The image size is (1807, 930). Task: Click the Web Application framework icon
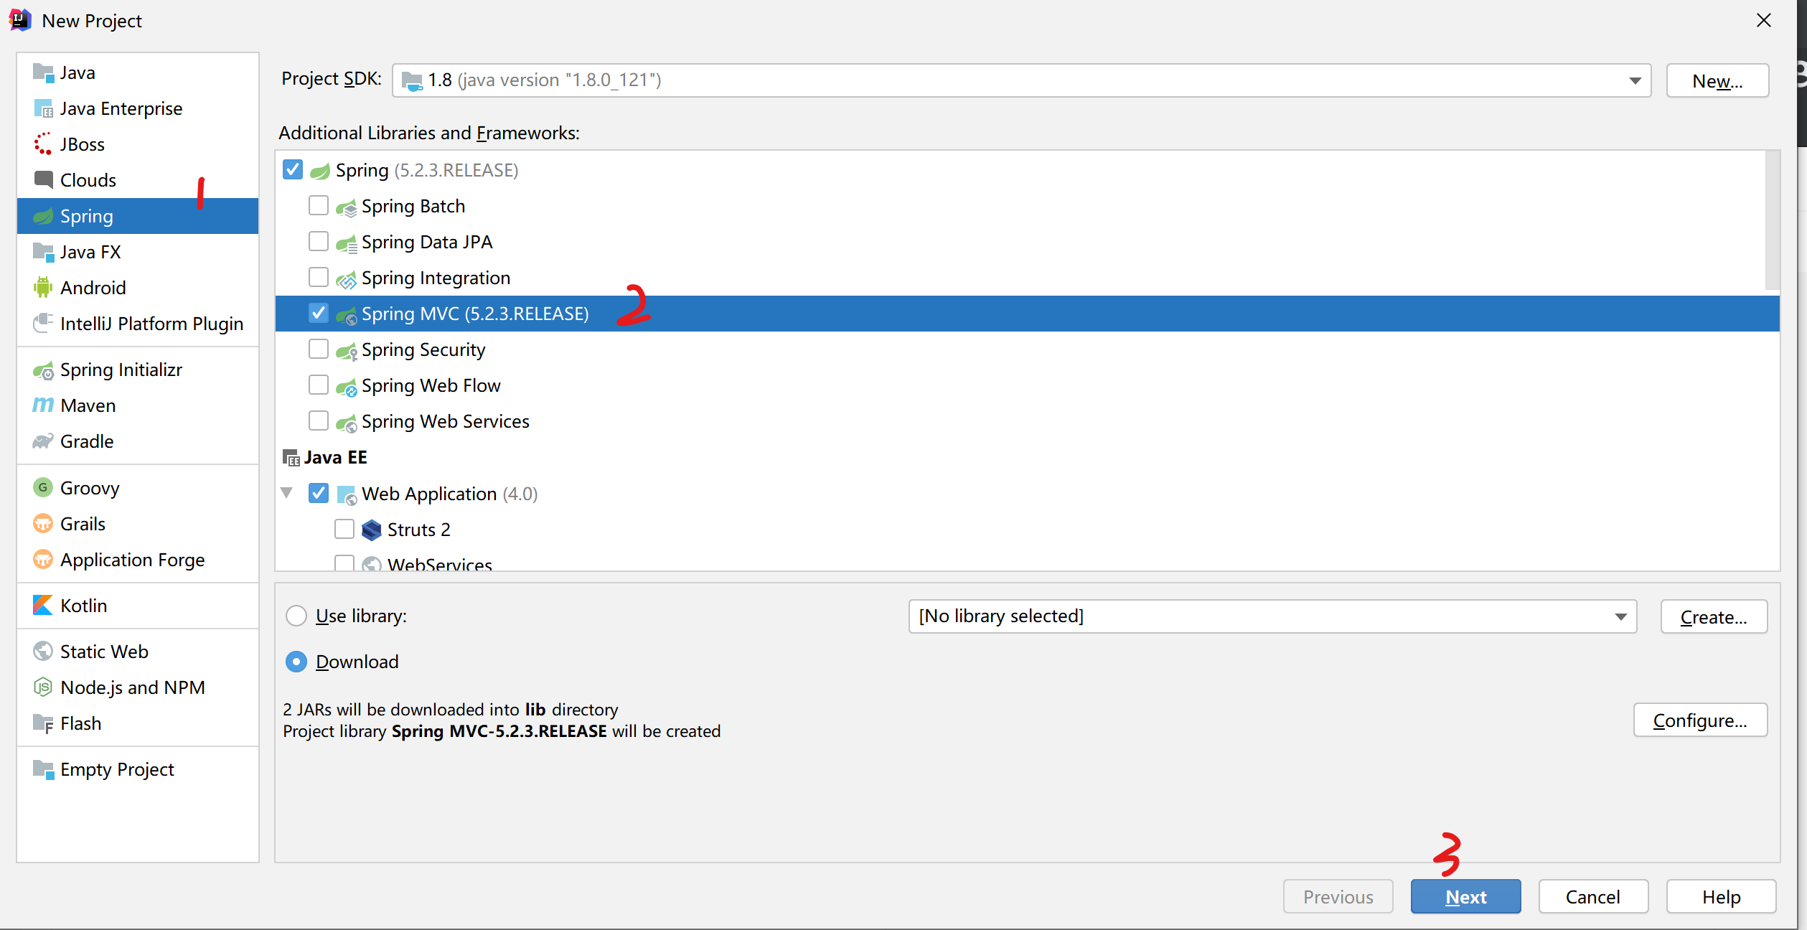point(346,495)
